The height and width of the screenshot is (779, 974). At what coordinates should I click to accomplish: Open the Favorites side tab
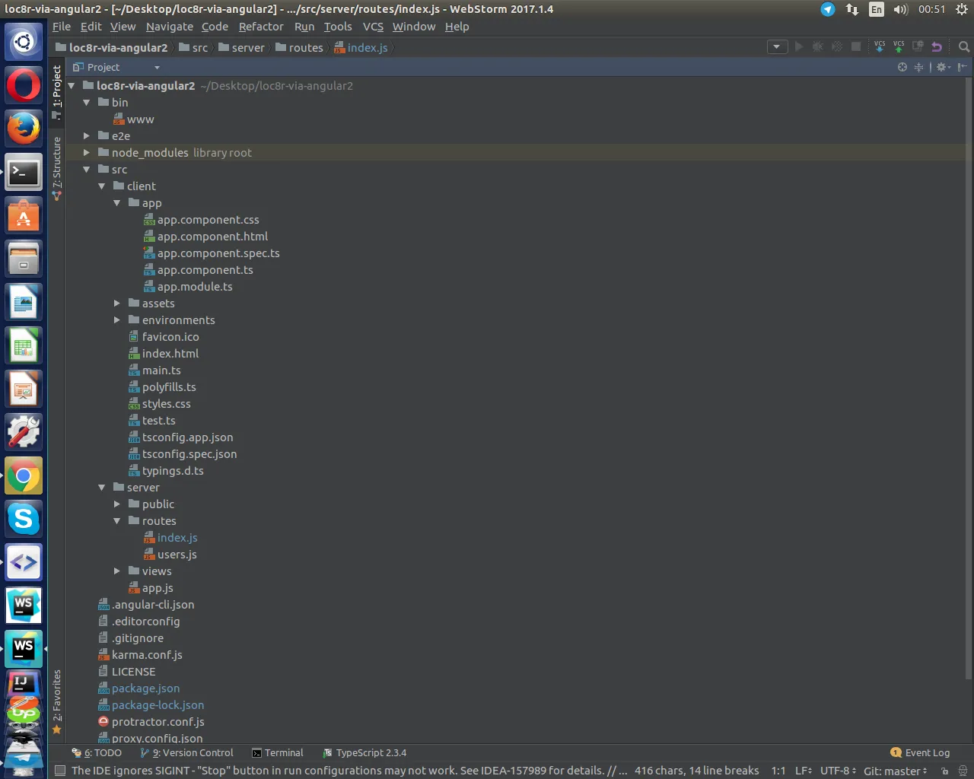(x=56, y=702)
